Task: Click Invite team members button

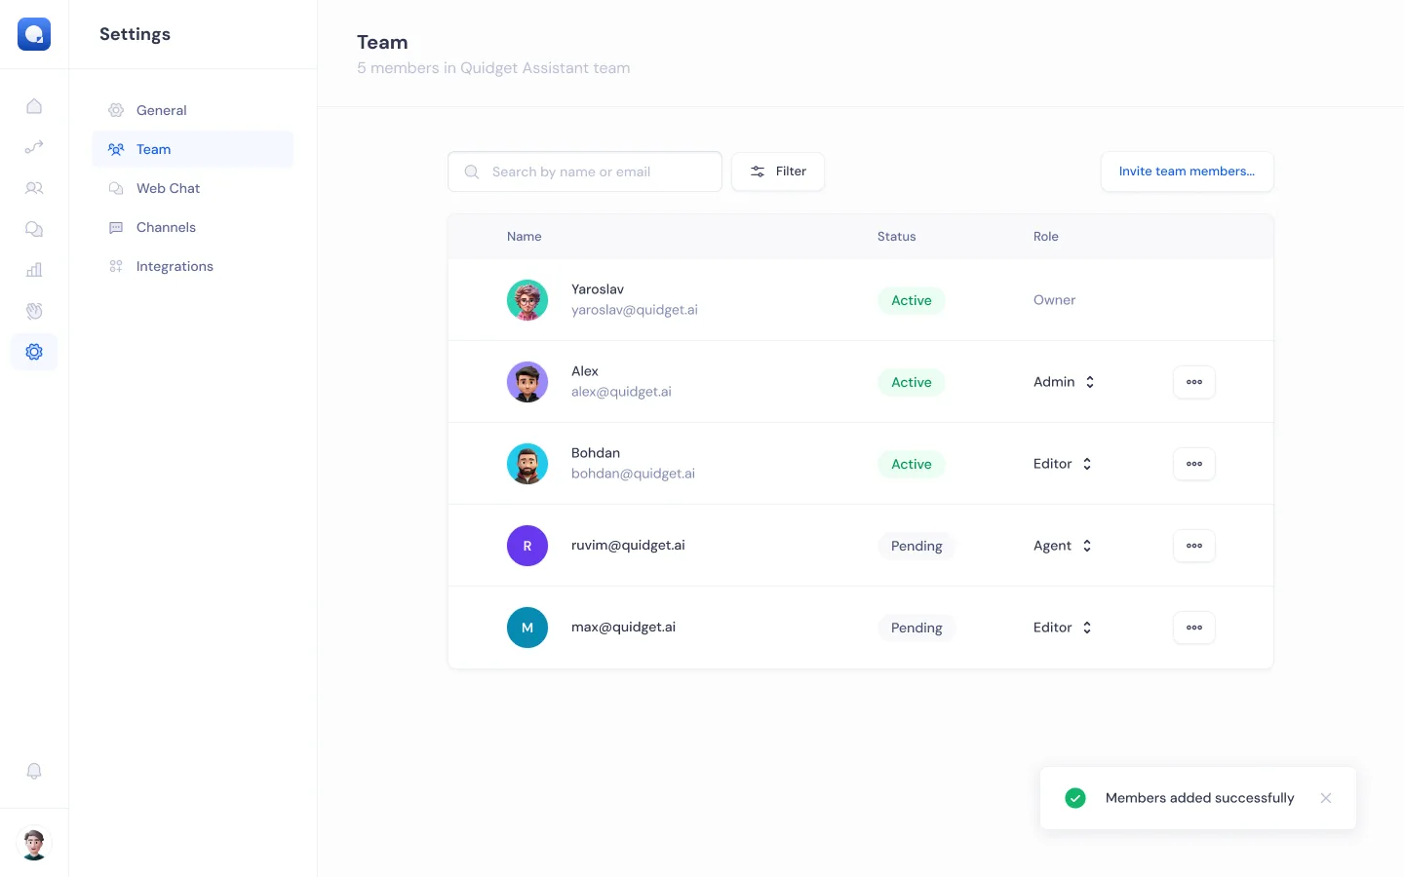Action: [x=1187, y=172]
